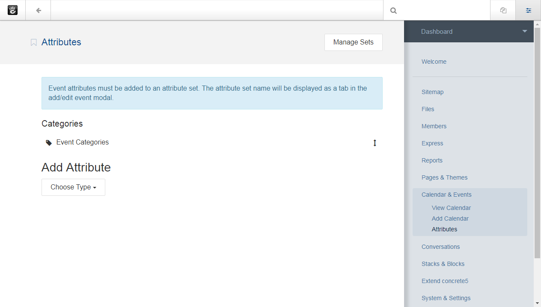This screenshot has height=307, width=541.
Task: Click the Manage Sets button
Action: [x=353, y=42]
